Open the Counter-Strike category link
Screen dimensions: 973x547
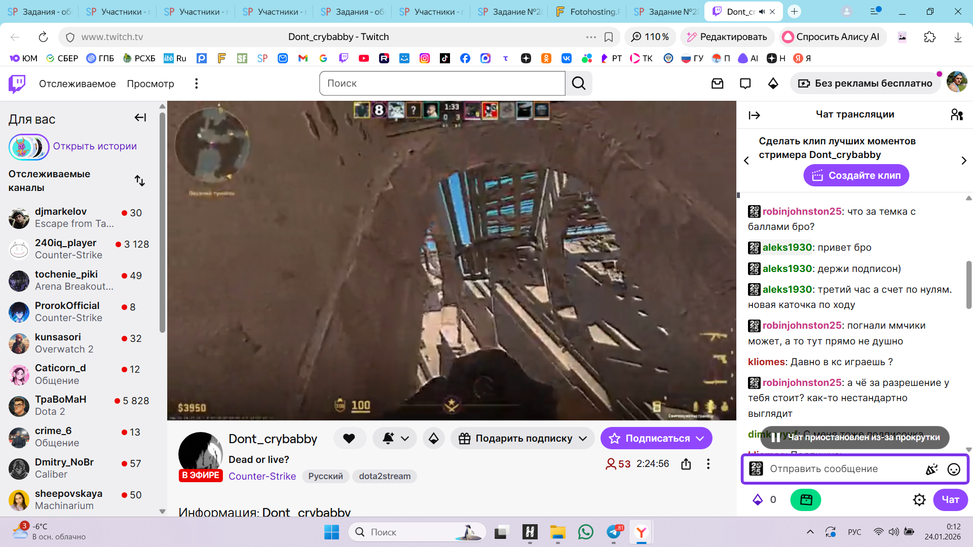click(x=262, y=476)
